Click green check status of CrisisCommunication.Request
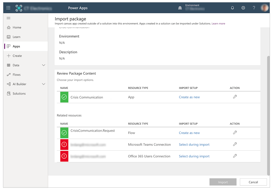Viewport: 273px width, 193px height. click(64, 133)
